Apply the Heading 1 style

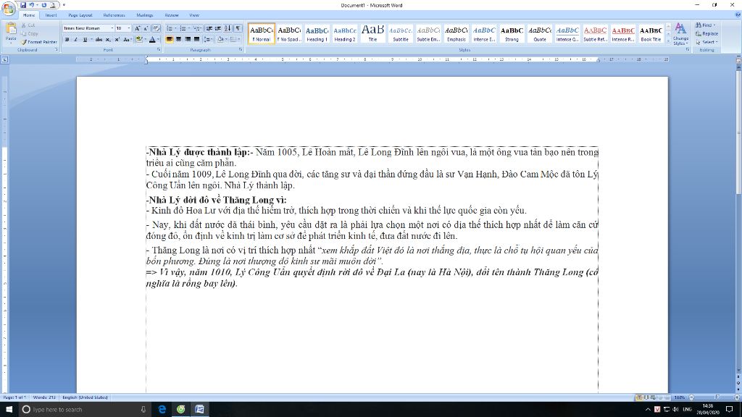(317, 33)
